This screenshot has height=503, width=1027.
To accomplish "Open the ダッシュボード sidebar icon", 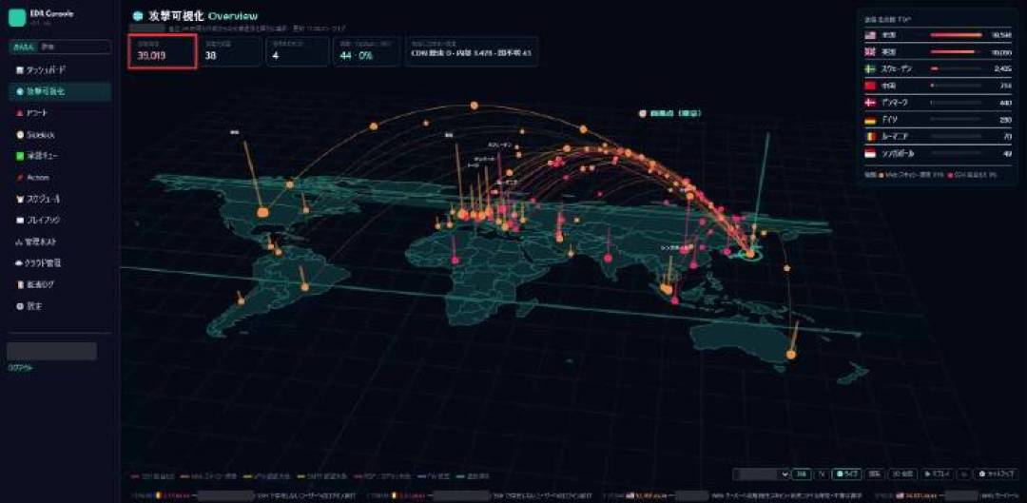I will [20, 69].
